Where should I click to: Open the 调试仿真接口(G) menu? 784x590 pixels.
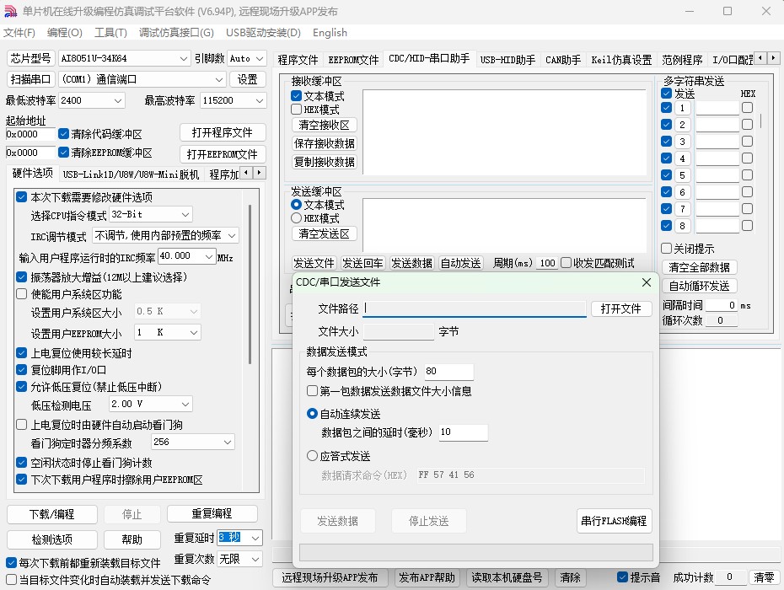(176, 33)
